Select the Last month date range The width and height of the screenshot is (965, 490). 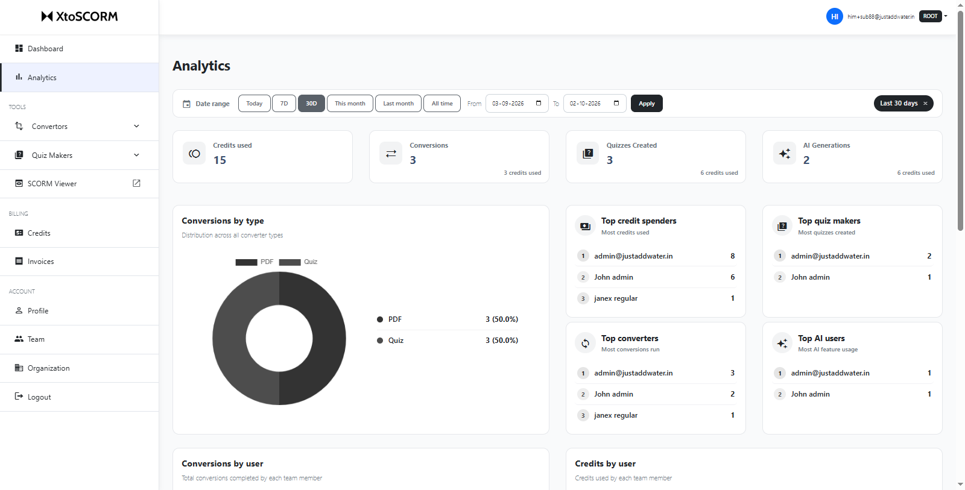398,104
